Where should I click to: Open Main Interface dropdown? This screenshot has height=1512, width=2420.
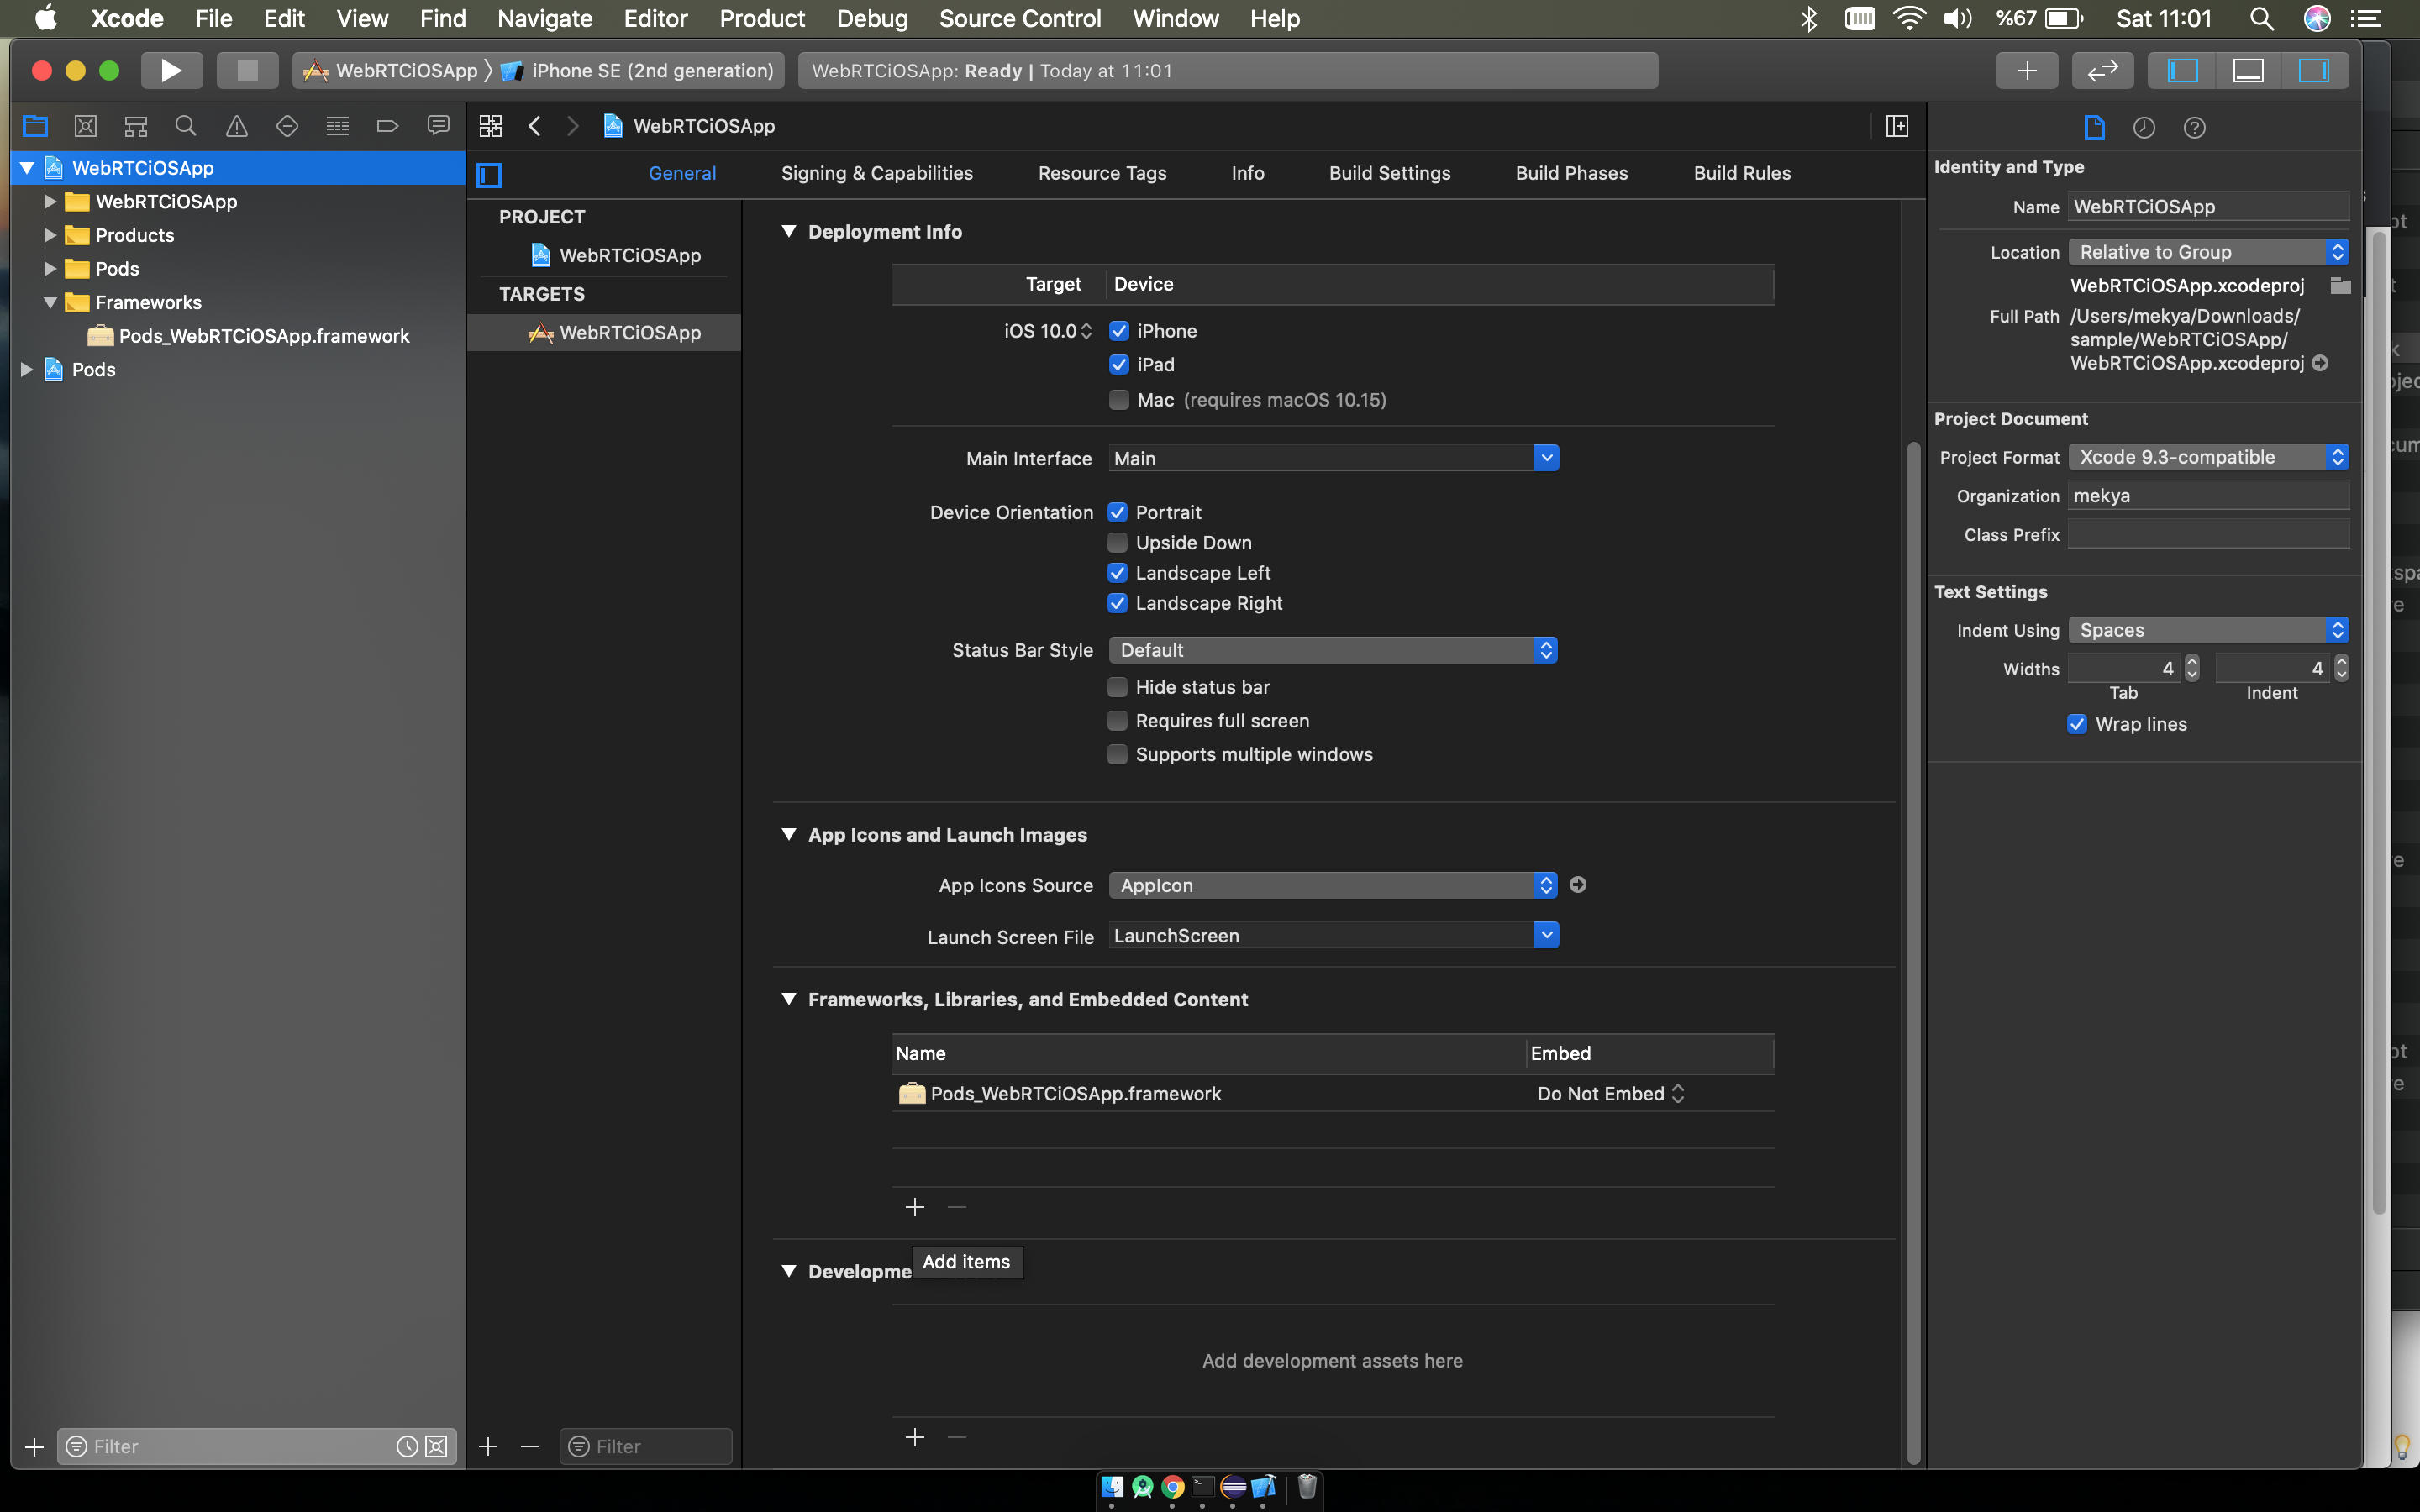pos(1546,458)
